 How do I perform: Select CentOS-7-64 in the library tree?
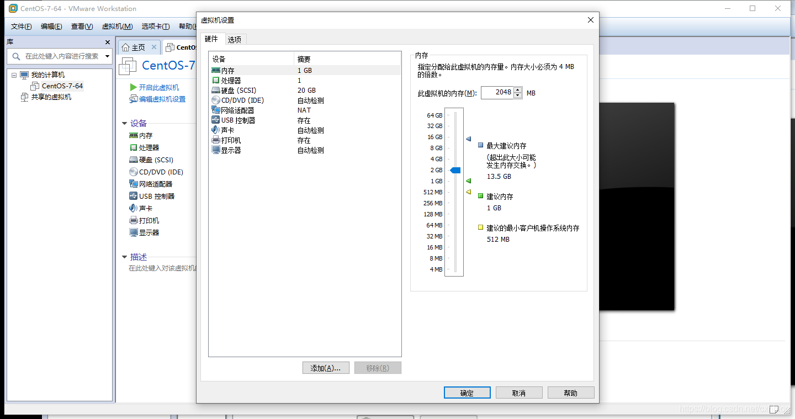coord(62,86)
